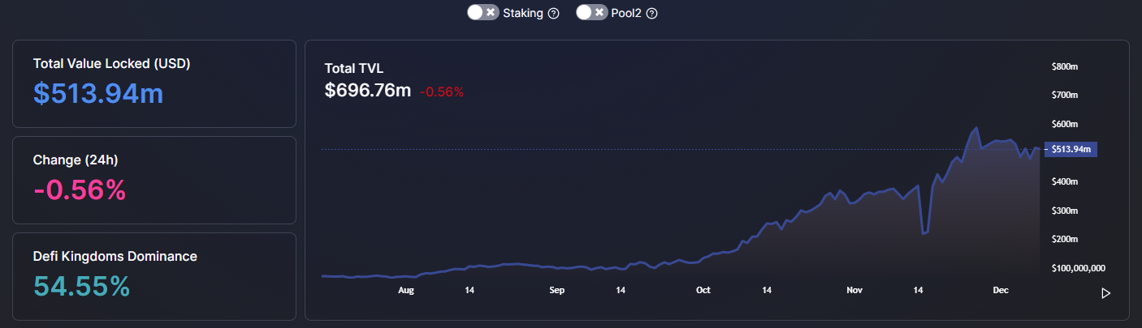Click the $696.76m Total TVL amount
This screenshot has width=1142, height=328.
pos(368,90)
